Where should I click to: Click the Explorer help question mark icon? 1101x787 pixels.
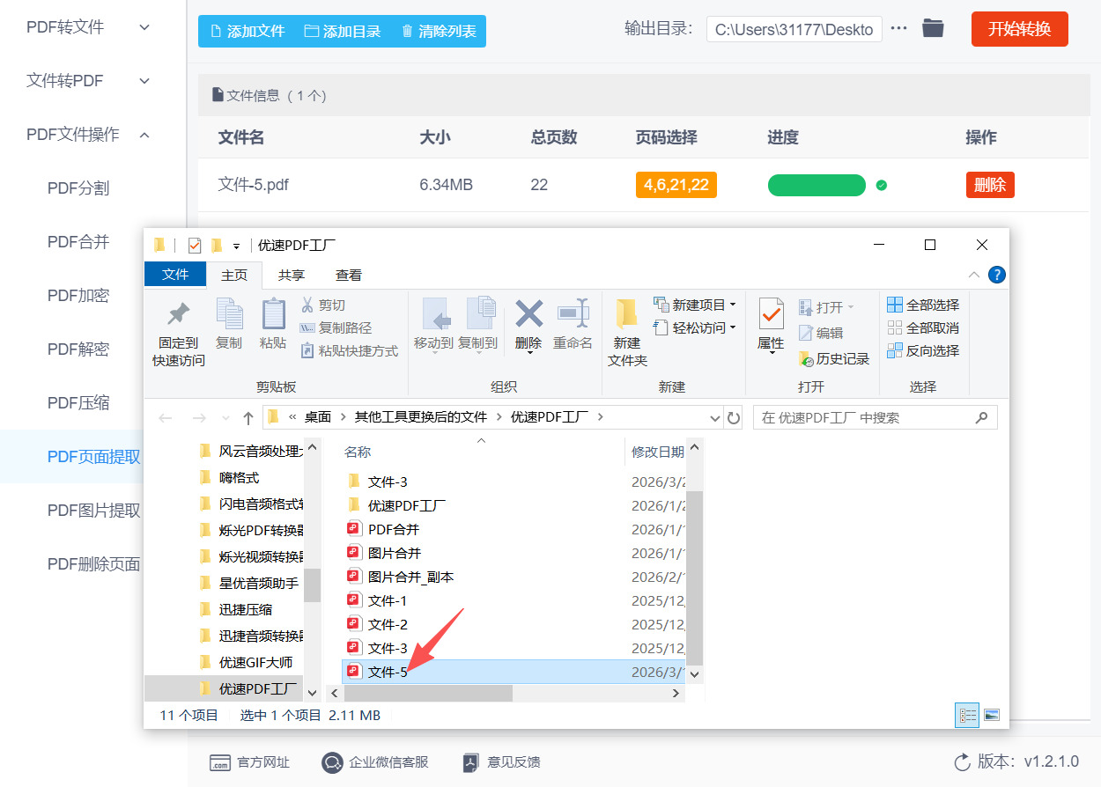996,275
